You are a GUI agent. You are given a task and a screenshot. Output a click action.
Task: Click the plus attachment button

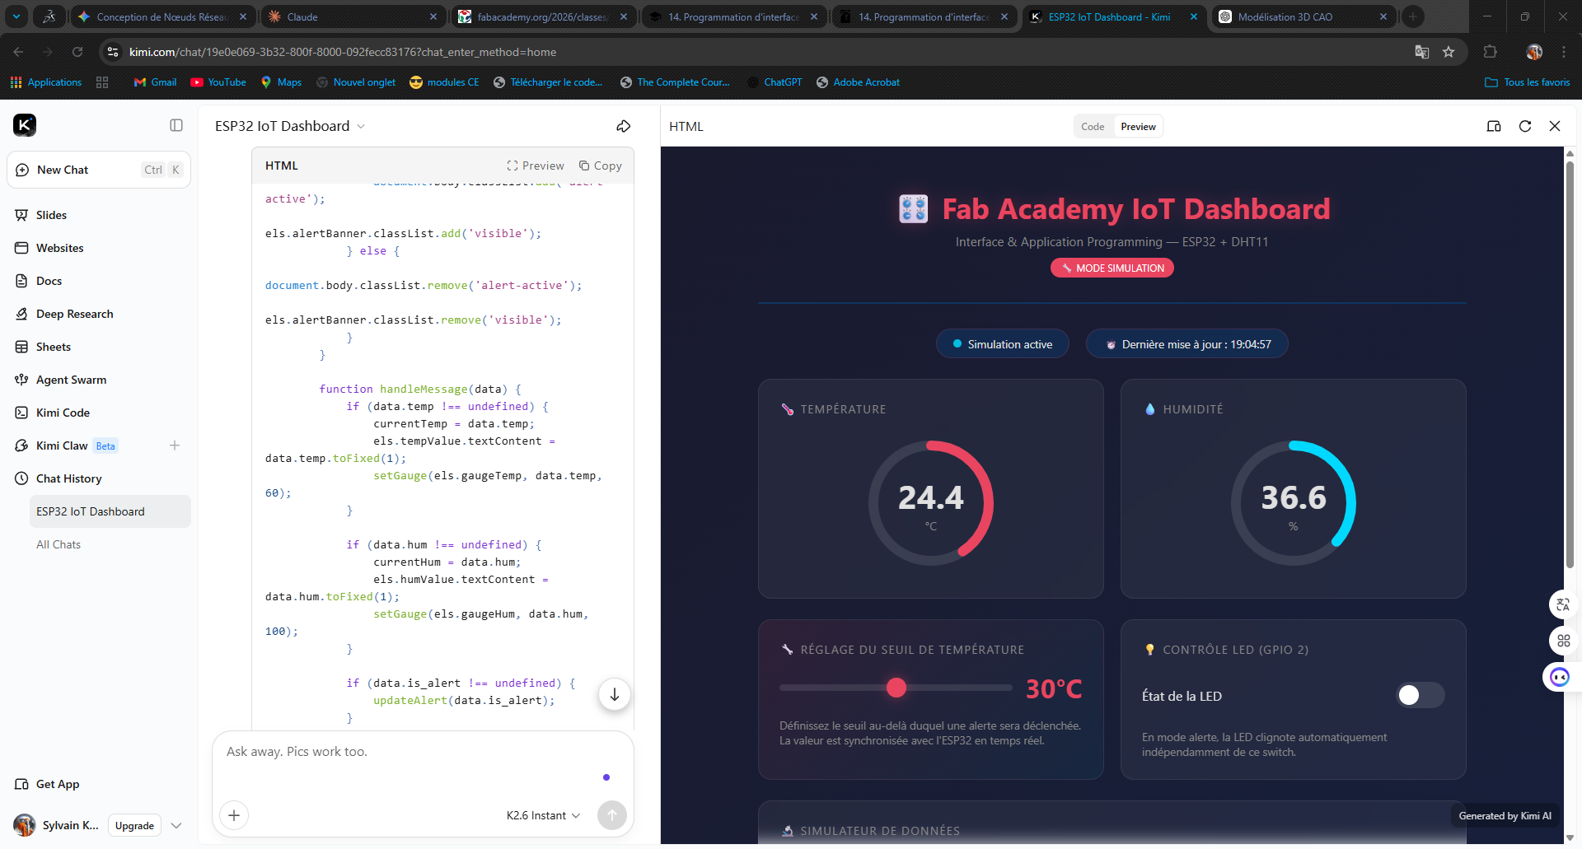pos(234,815)
